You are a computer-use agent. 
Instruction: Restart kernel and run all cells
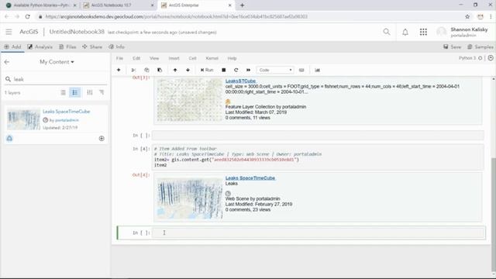248,70
